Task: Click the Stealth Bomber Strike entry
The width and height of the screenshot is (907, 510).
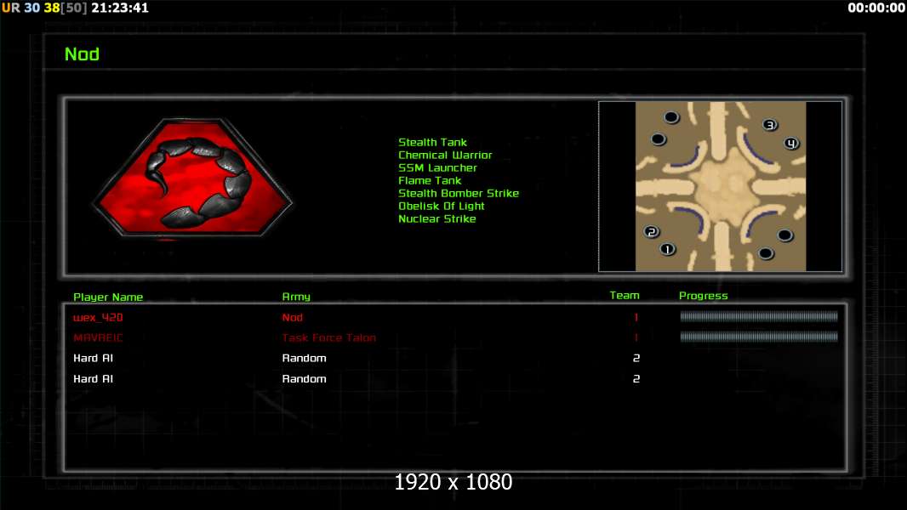Action: (x=458, y=193)
